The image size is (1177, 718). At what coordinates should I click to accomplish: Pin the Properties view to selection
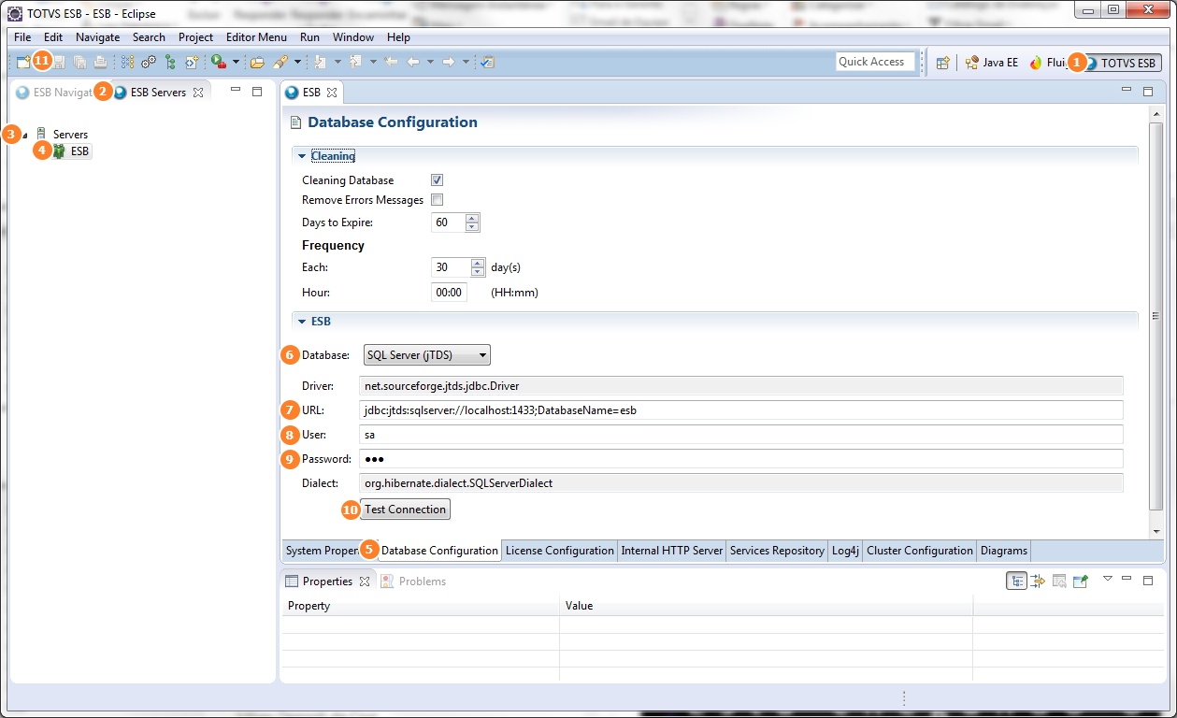pos(1081,581)
